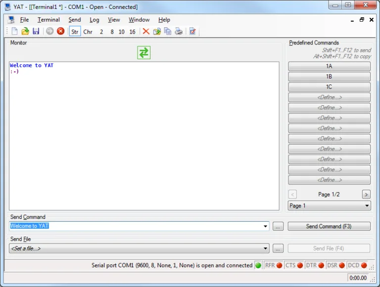Open terminal settings with the checkmark icon
This screenshot has height=287, width=380.
(x=192, y=31)
